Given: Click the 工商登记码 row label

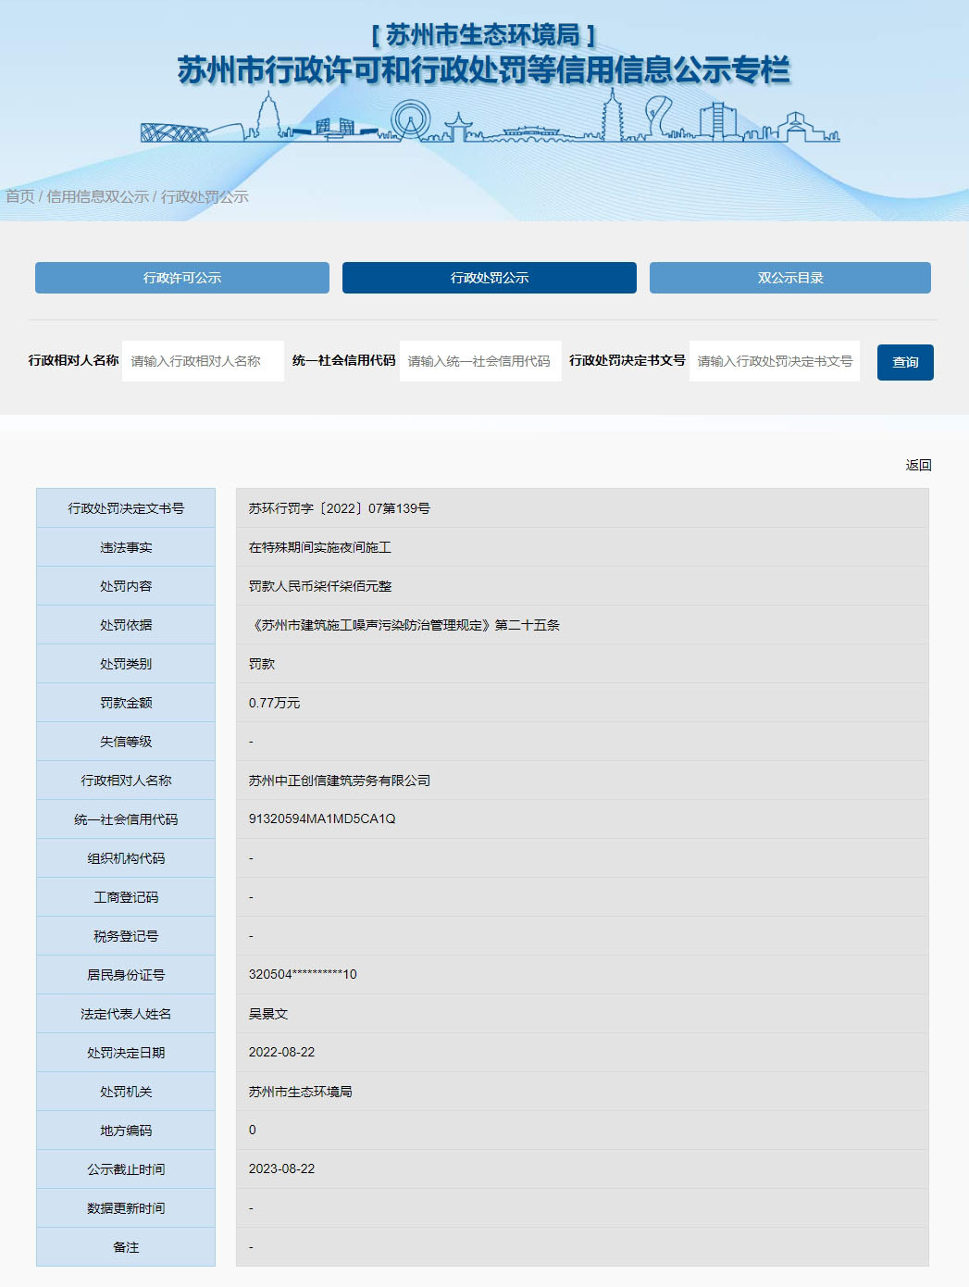Looking at the screenshot, I should 126,897.
